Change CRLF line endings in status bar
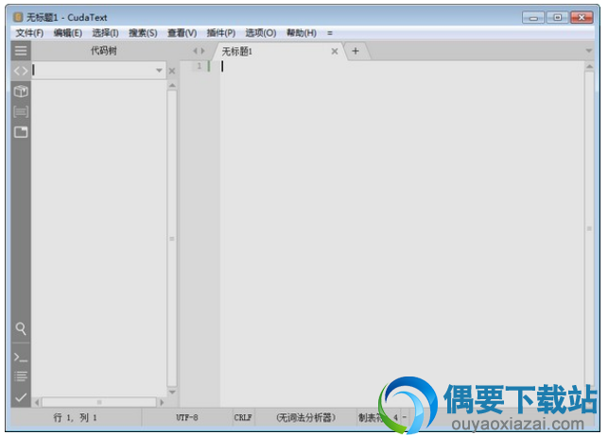608x435 pixels. pyautogui.click(x=243, y=418)
